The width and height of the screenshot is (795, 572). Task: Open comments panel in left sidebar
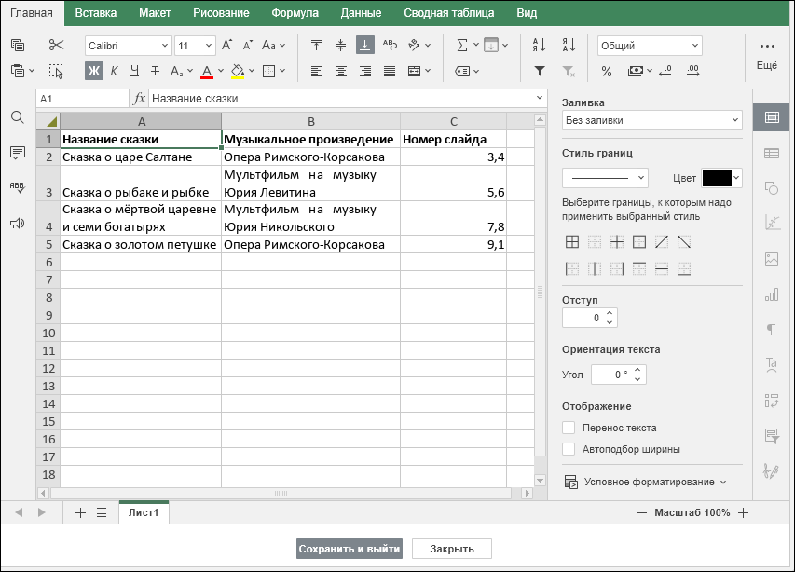17,153
